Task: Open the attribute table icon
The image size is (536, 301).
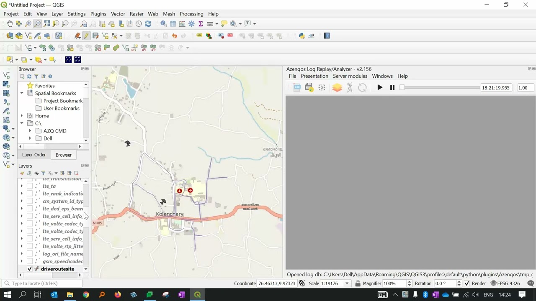Action: tap(173, 24)
